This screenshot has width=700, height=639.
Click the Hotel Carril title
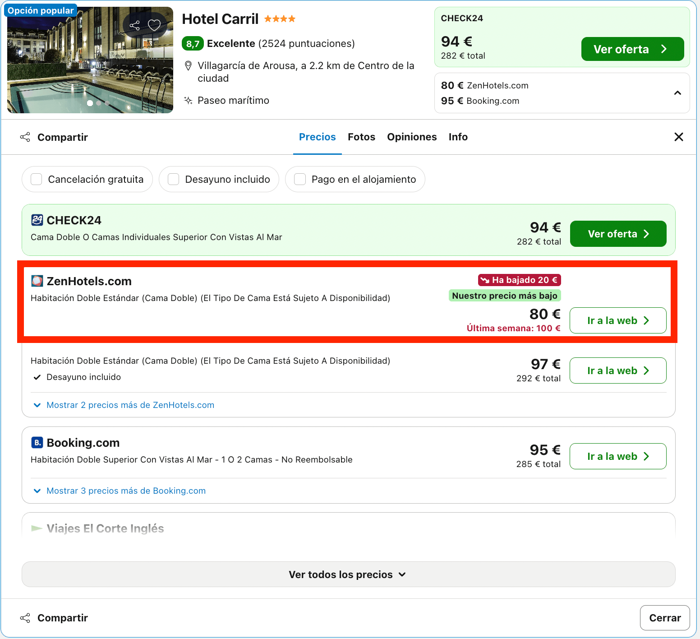coord(220,19)
